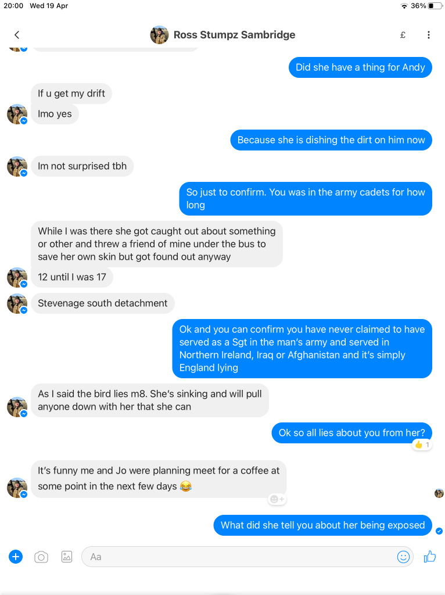Viewport: 445px width, 595px height.
Task: Open Ross Stumpz Sambridge contact name
Action: (234, 35)
